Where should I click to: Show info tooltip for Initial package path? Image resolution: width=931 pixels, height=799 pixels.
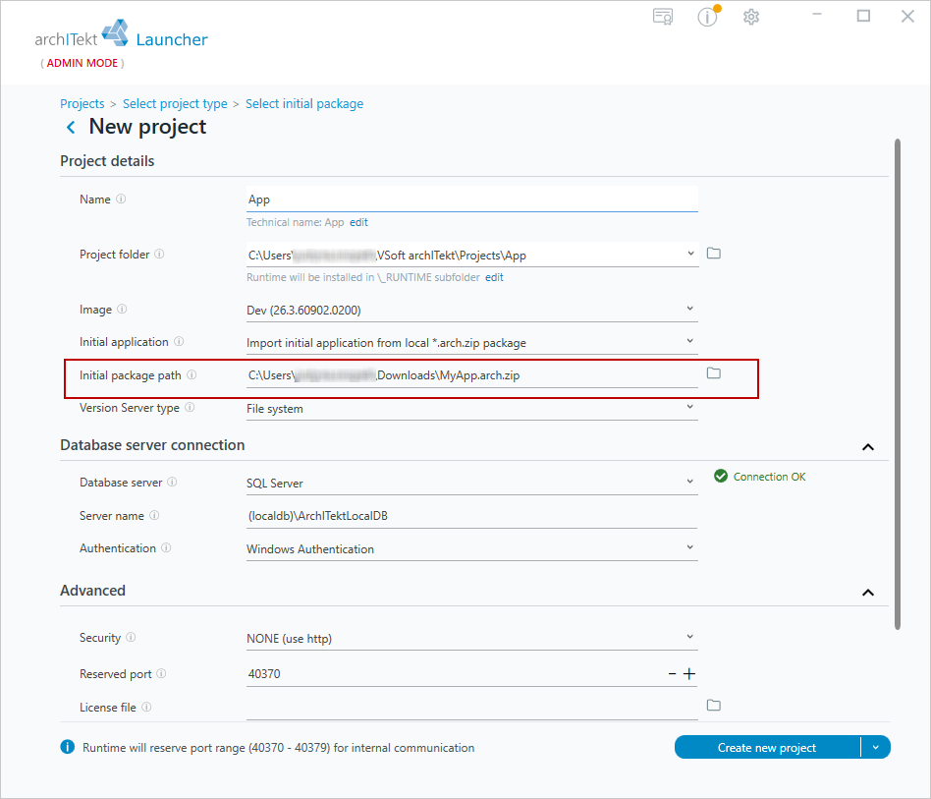pyautogui.click(x=192, y=374)
